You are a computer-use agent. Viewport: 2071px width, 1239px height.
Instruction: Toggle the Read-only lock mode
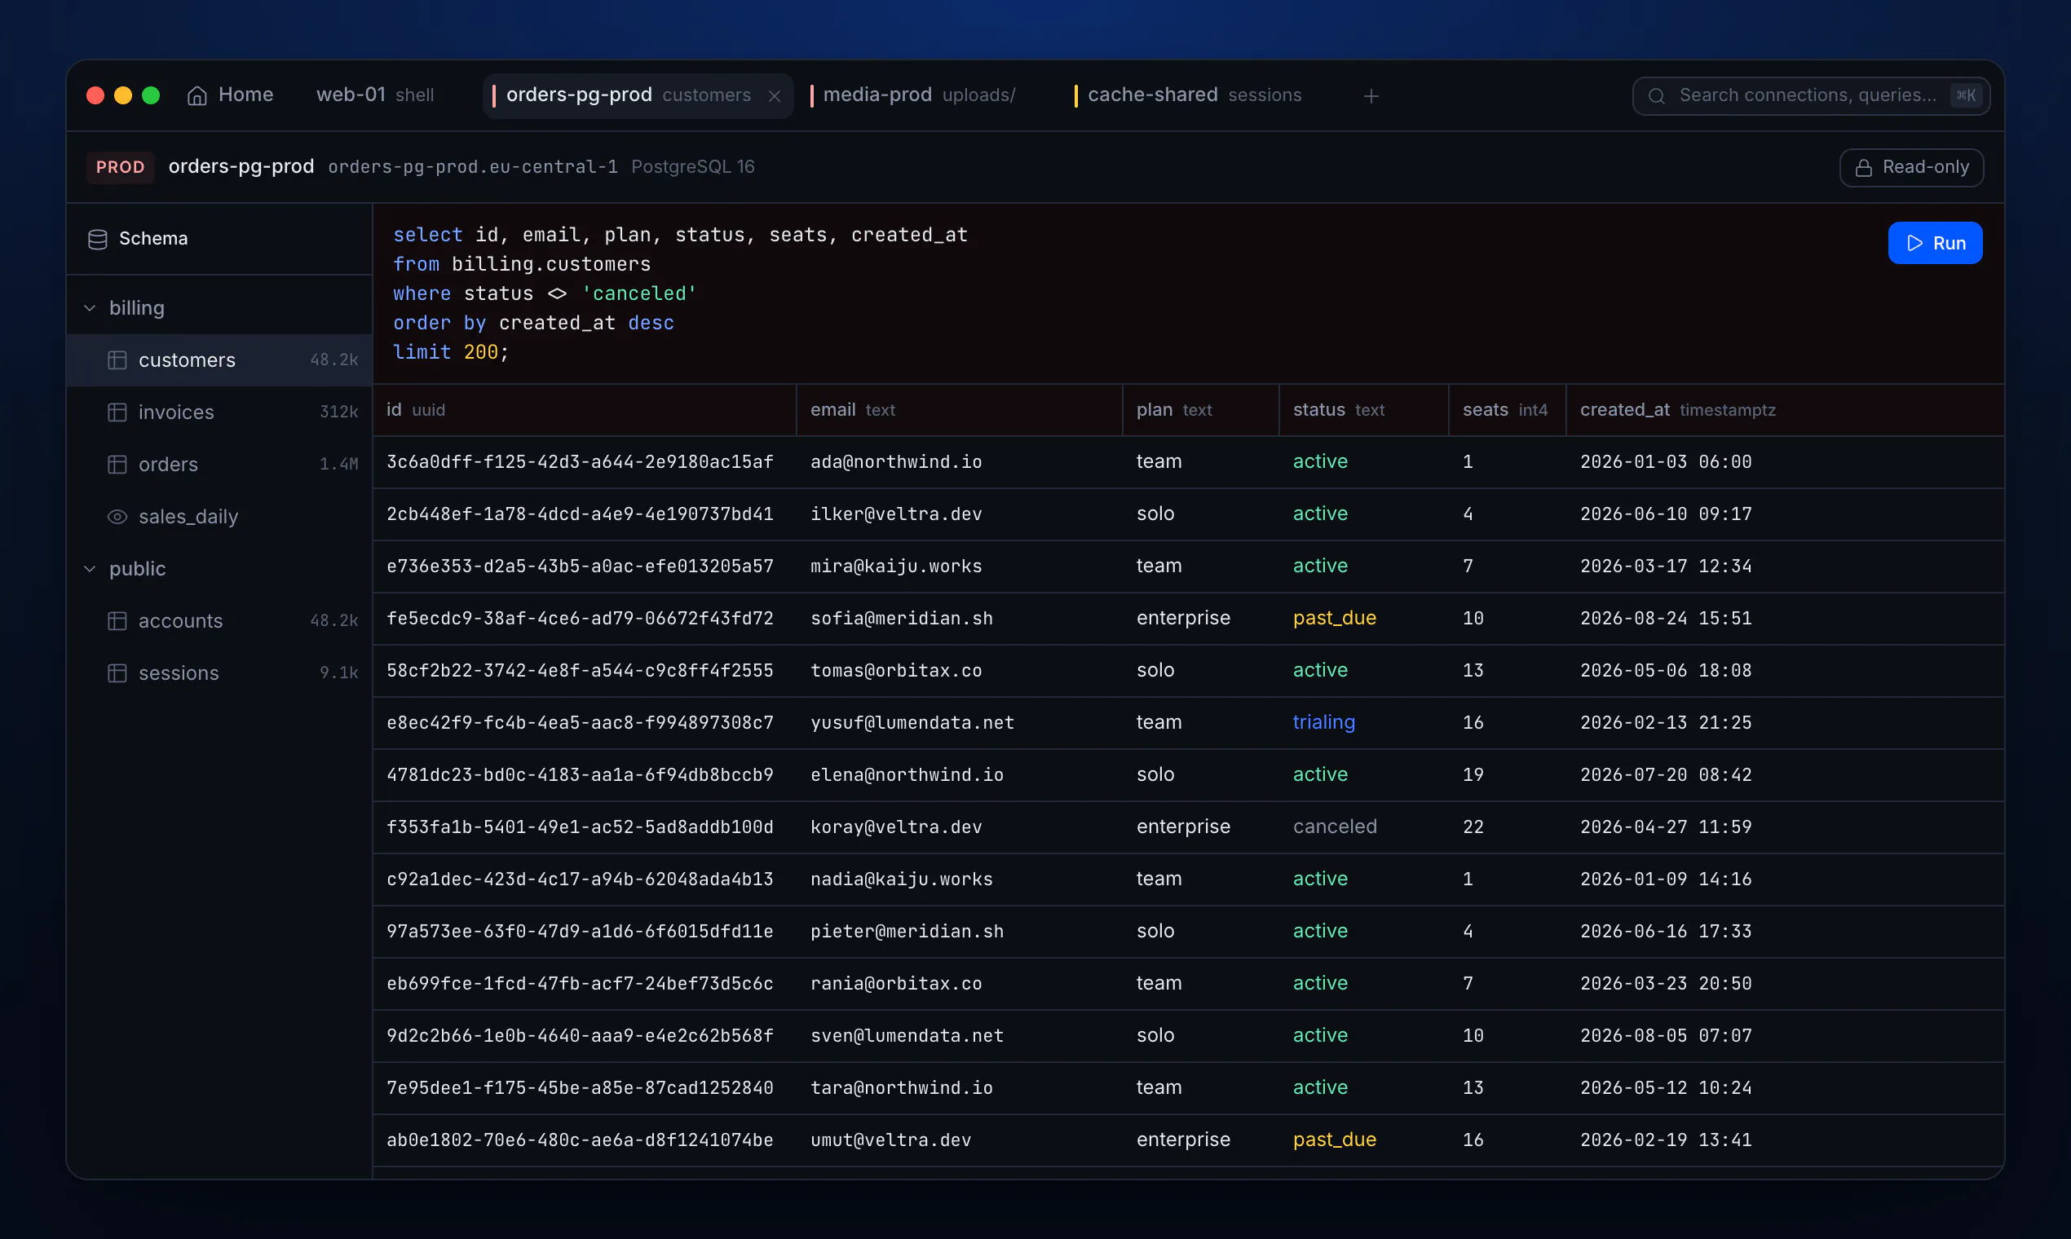[x=1910, y=168]
